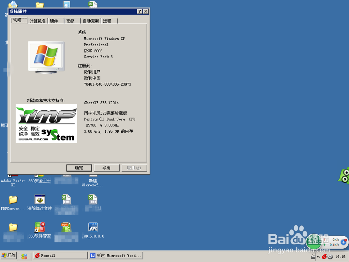This screenshot has height=262, width=349.
Task: Click the 雨林木风DVD完整珍藏版 line
Action: 105,113
